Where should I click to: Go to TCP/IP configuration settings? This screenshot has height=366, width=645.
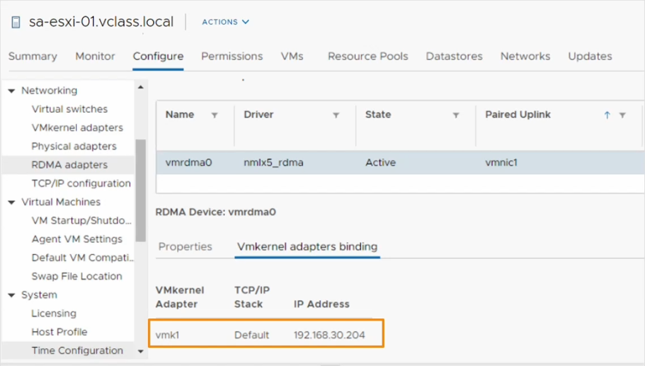pos(81,183)
